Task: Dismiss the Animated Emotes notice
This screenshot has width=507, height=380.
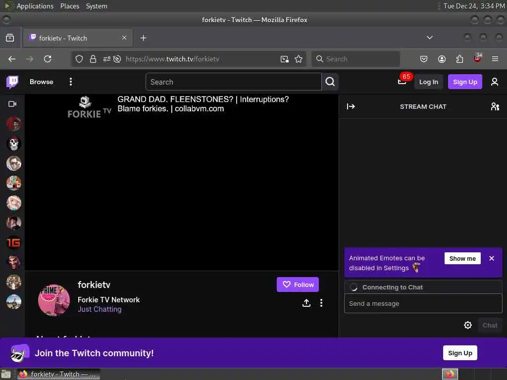Action: point(492,258)
